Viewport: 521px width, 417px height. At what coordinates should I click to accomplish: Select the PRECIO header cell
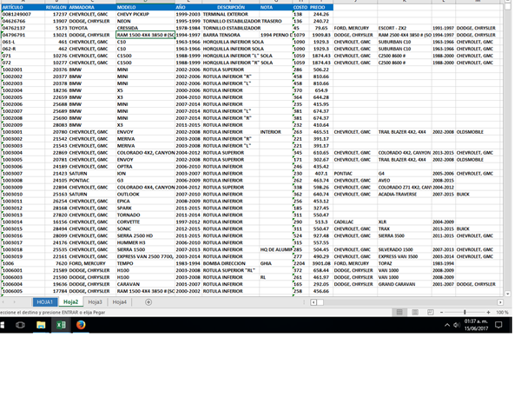(x=321, y=7)
